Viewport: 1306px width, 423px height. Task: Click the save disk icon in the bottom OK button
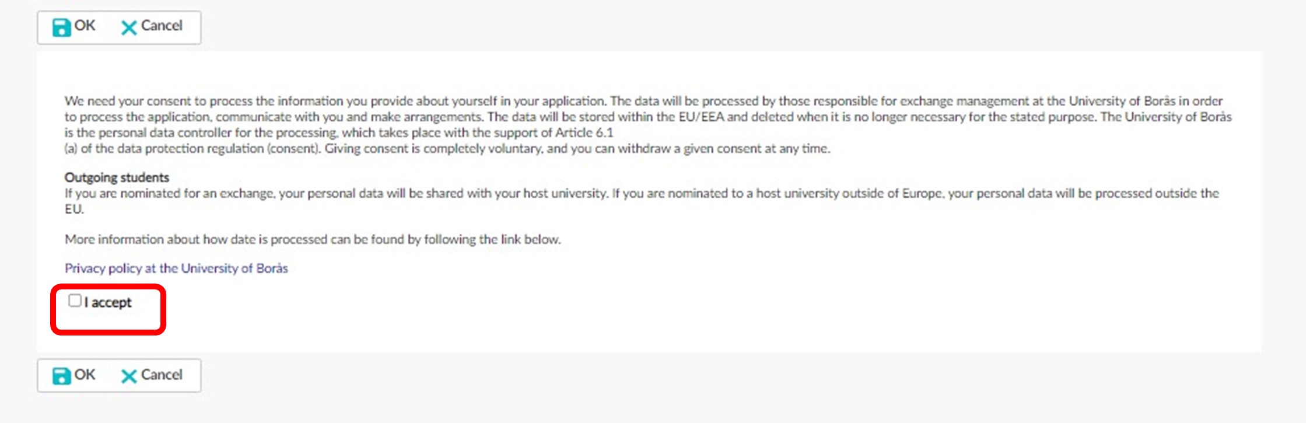(61, 376)
